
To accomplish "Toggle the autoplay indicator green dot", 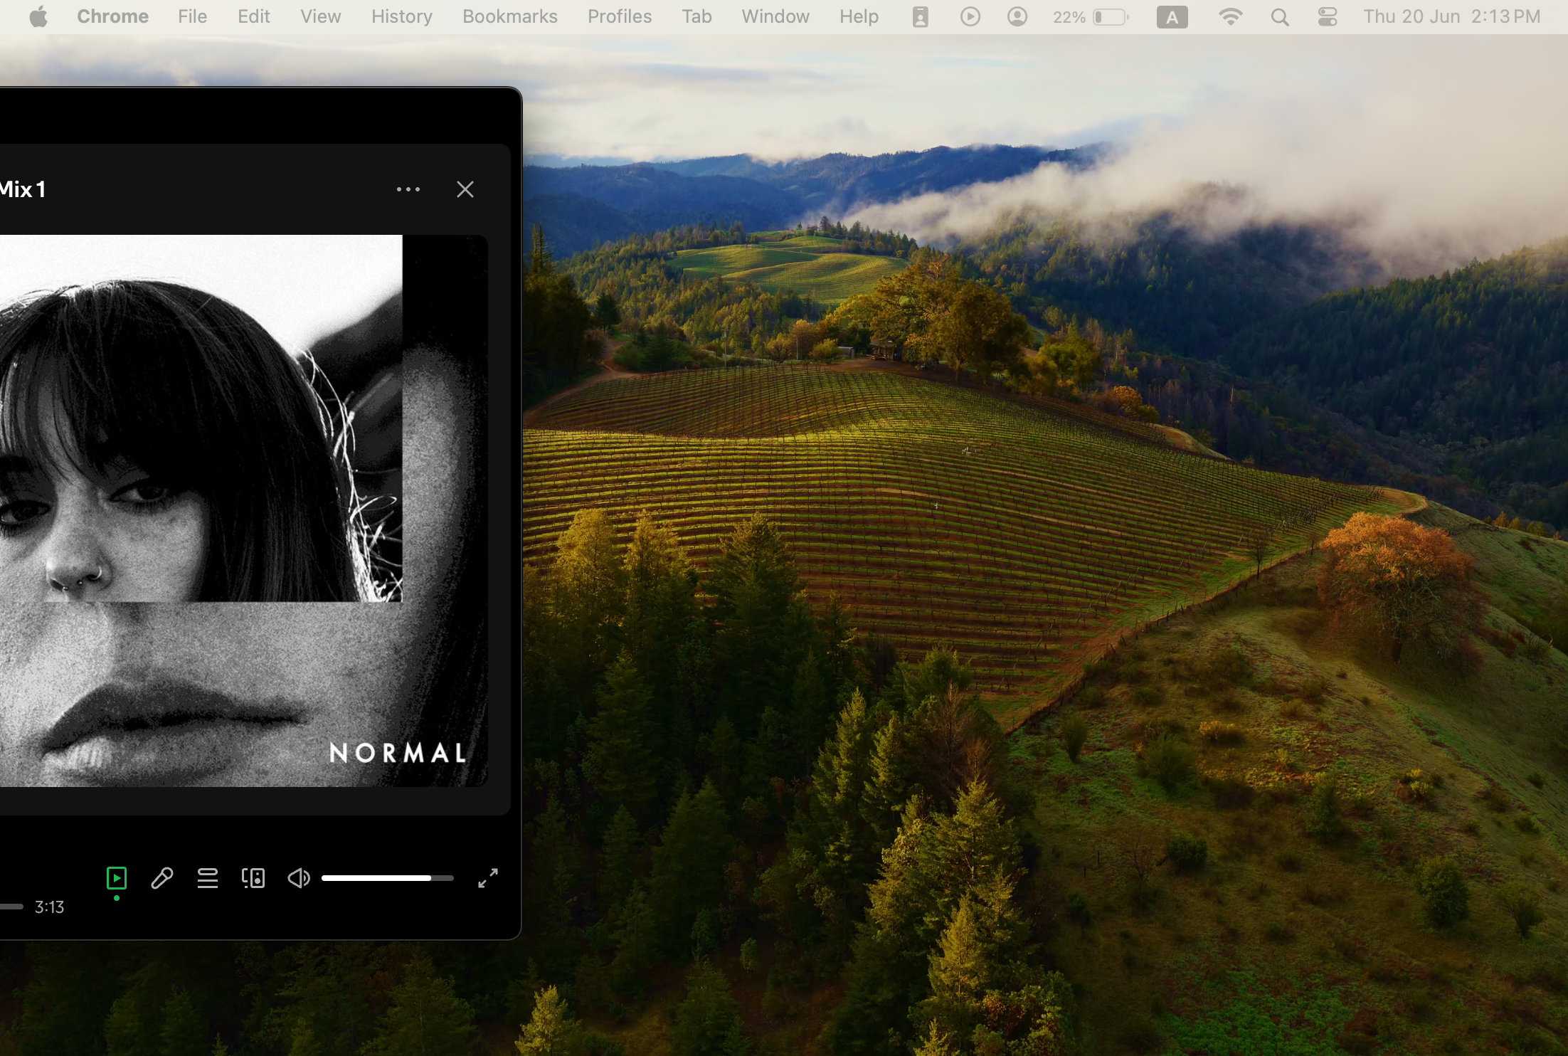I will pos(117,891).
